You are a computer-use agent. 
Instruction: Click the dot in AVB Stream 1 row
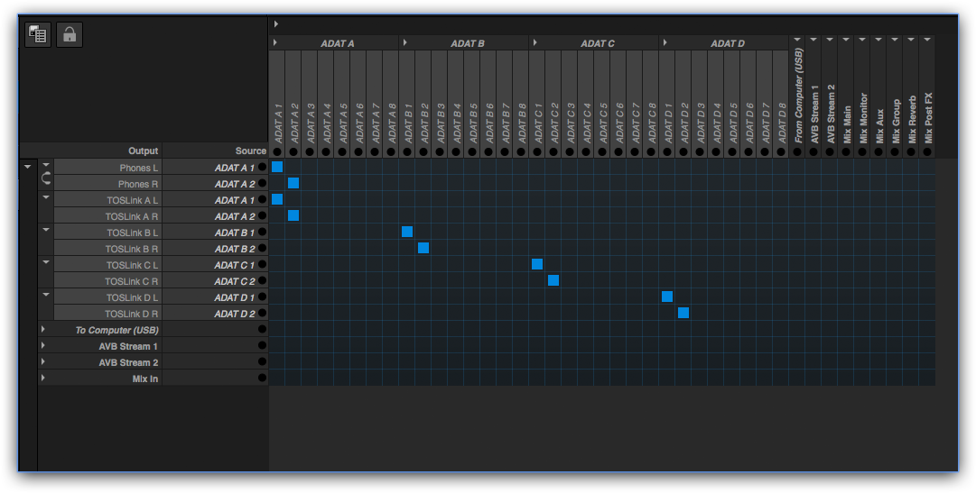pyautogui.click(x=263, y=346)
